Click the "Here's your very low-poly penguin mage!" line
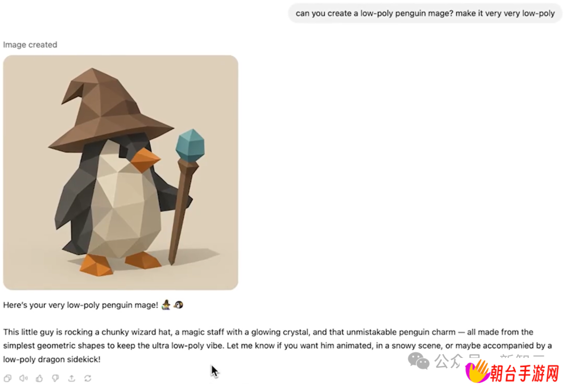Viewport: 564px width, 384px height. [x=80, y=305]
